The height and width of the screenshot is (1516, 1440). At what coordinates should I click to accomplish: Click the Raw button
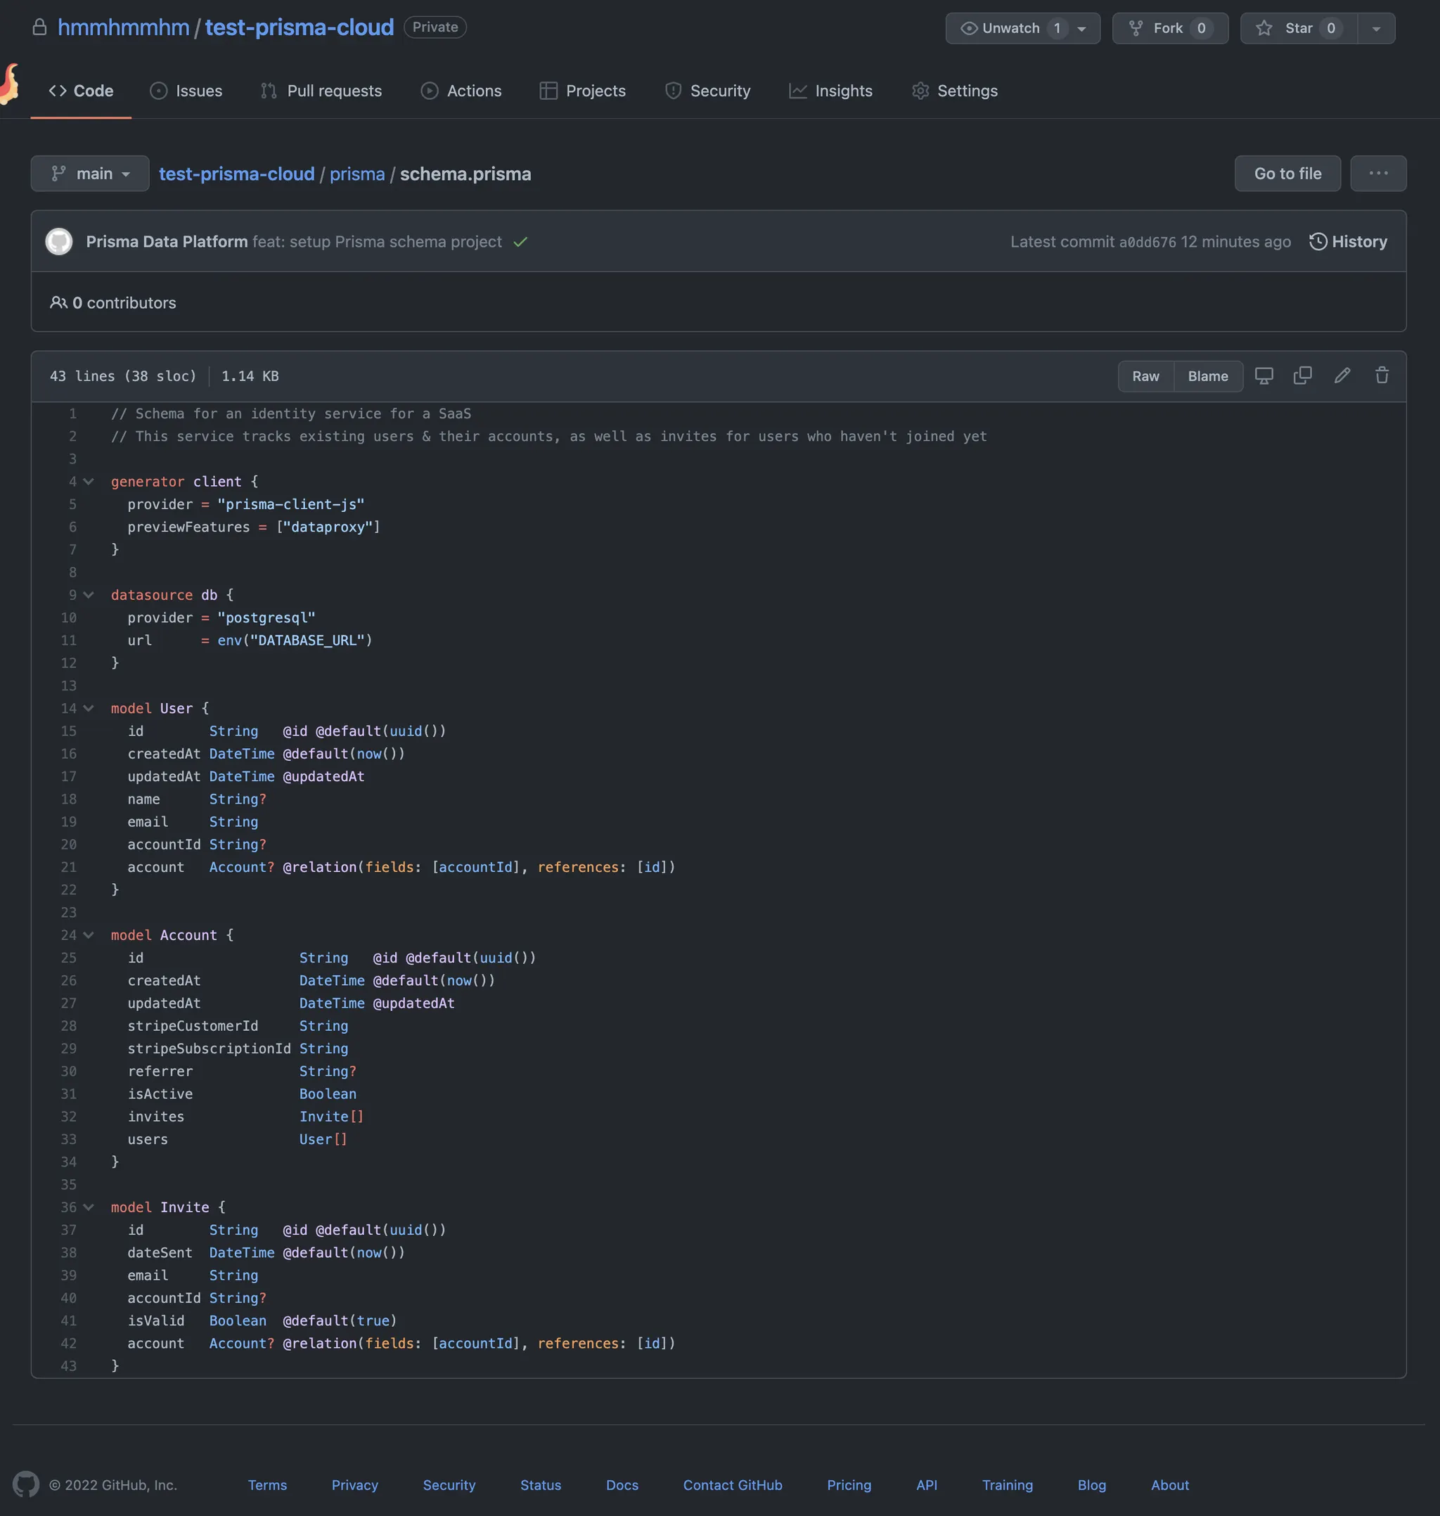tap(1145, 376)
